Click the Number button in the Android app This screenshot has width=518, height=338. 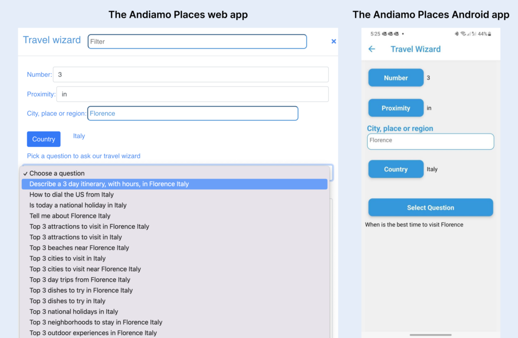coord(396,77)
